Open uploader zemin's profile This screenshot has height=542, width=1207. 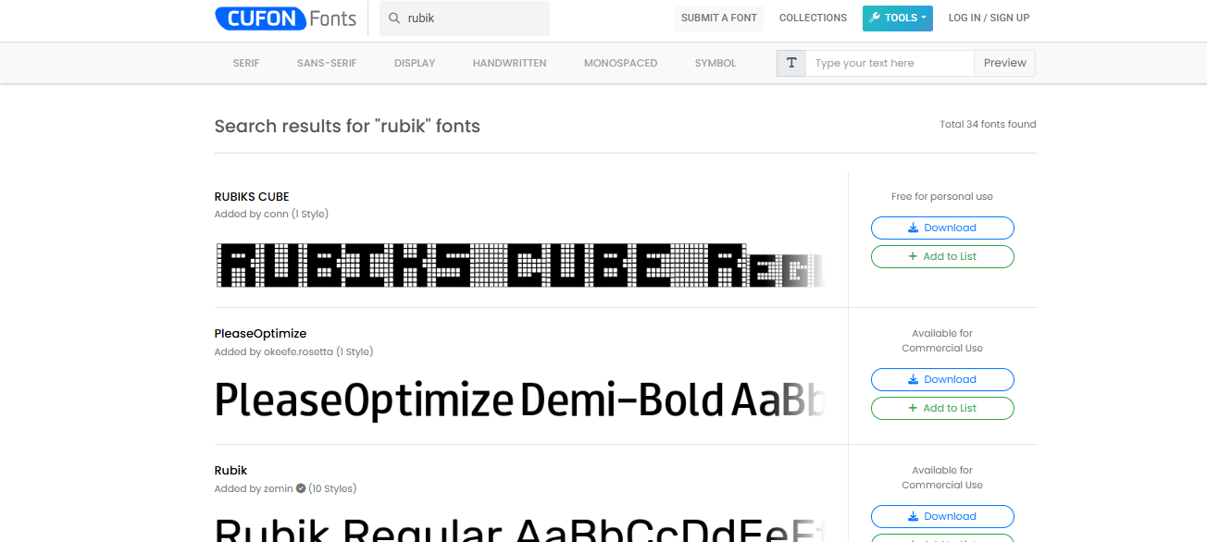click(x=278, y=488)
